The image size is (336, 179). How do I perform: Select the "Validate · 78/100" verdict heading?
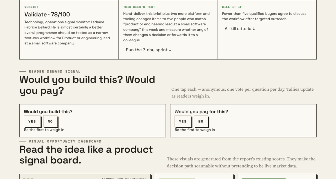coord(47,14)
